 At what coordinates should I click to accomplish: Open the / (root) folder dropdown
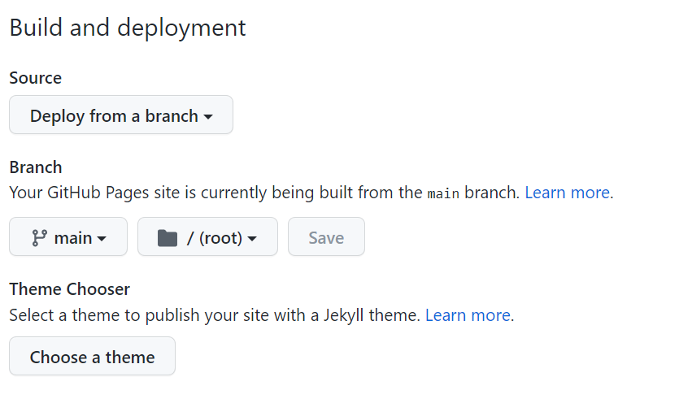click(x=208, y=236)
